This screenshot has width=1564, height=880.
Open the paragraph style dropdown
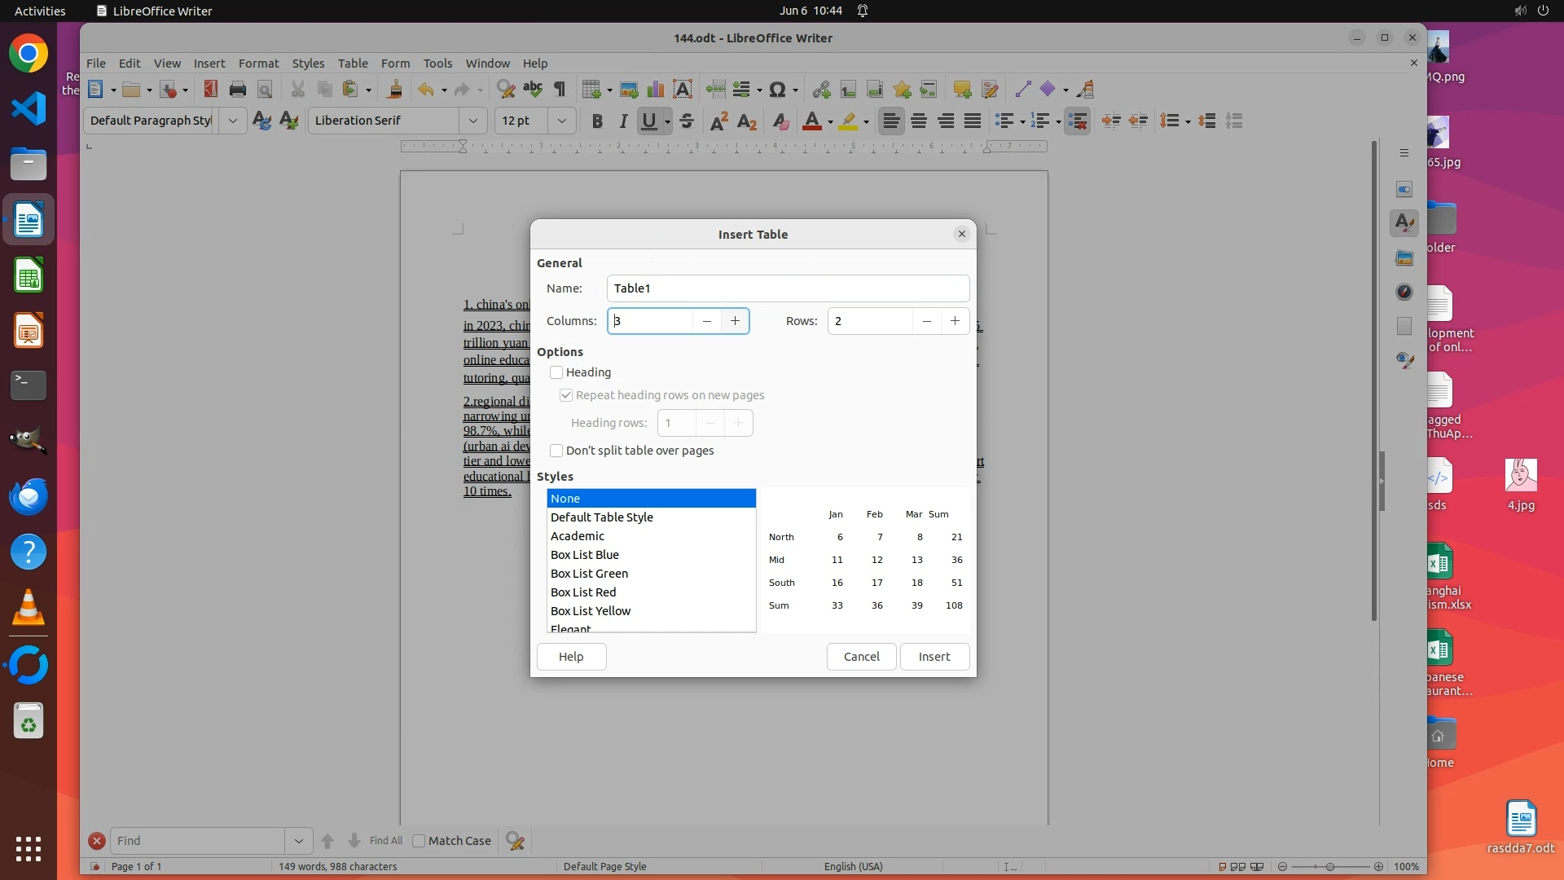pos(232,121)
